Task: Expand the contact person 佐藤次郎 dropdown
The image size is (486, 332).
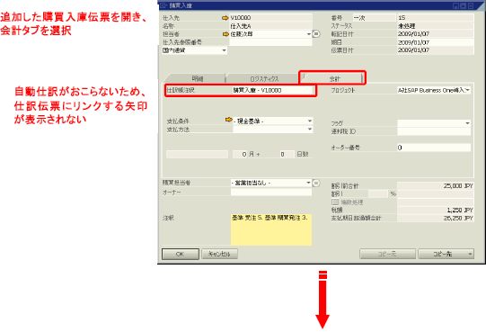Action: pos(309,34)
